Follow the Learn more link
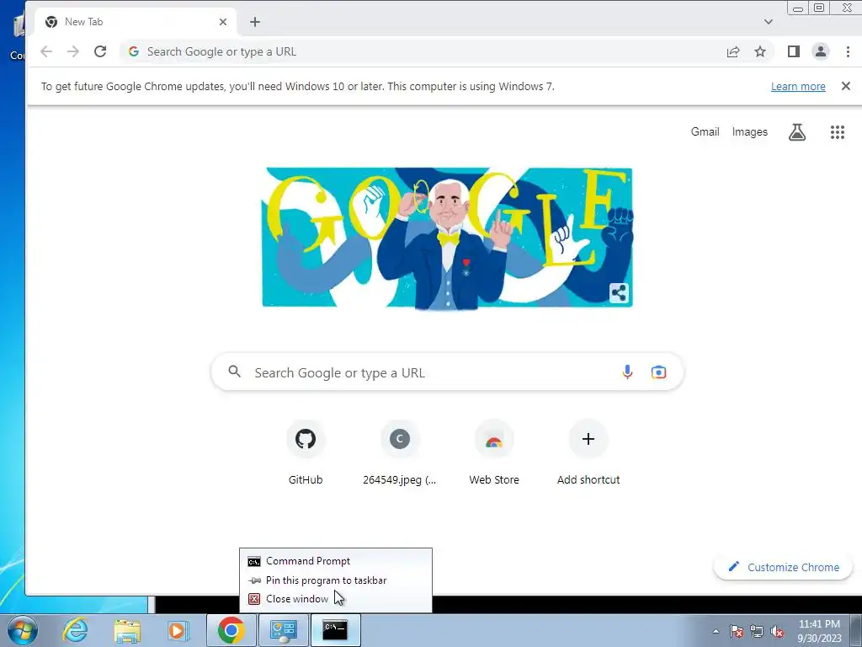This screenshot has height=647, width=862. coord(798,87)
